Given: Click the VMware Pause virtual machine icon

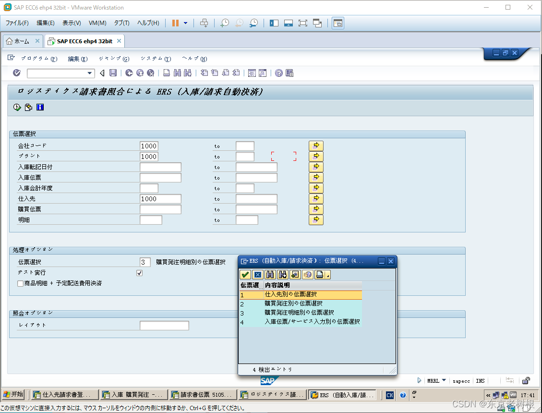Looking at the screenshot, I should click(x=175, y=23).
